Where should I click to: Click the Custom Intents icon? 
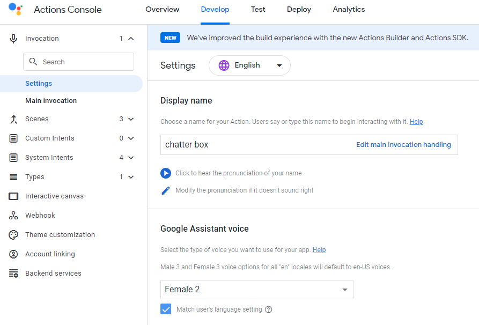(x=12, y=138)
